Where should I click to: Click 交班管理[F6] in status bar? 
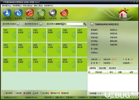[83, 97]
